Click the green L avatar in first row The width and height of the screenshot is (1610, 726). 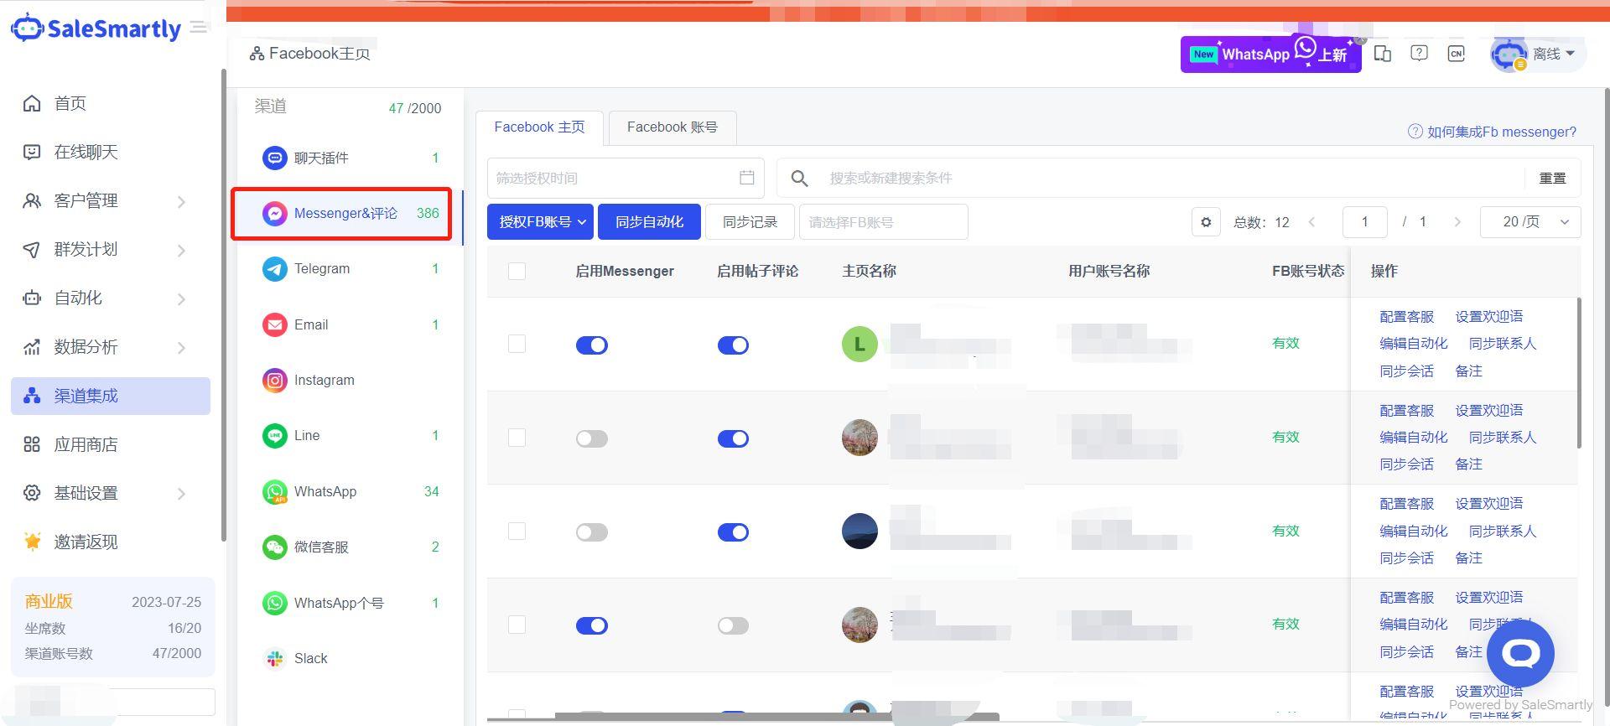tap(860, 344)
